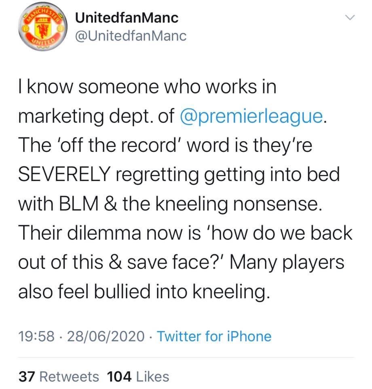Click the number 104 like count
372x389 pixels.
coord(120,376)
